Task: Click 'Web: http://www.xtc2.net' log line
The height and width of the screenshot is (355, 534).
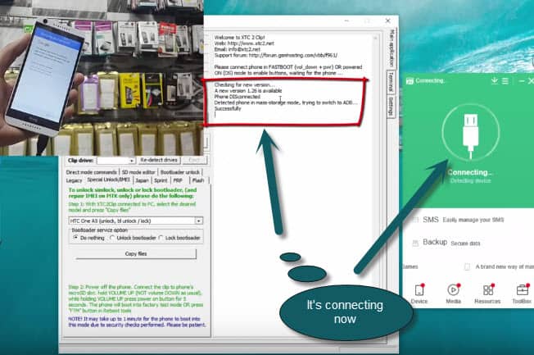Action: point(244,43)
